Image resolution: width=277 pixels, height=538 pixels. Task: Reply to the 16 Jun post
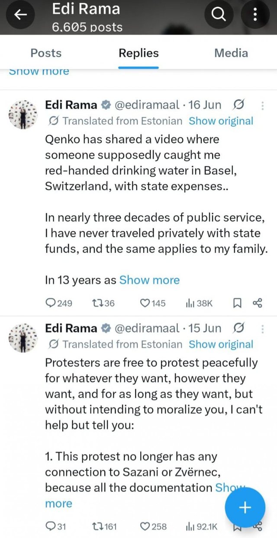[59, 303]
